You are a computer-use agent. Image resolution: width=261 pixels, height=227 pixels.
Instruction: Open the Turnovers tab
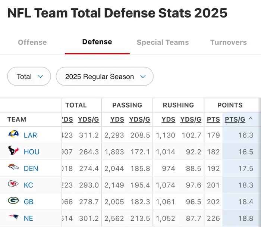pyautogui.click(x=228, y=42)
